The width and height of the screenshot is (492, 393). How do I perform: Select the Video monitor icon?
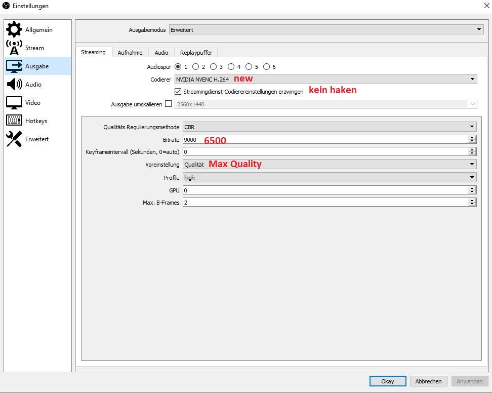tap(14, 102)
